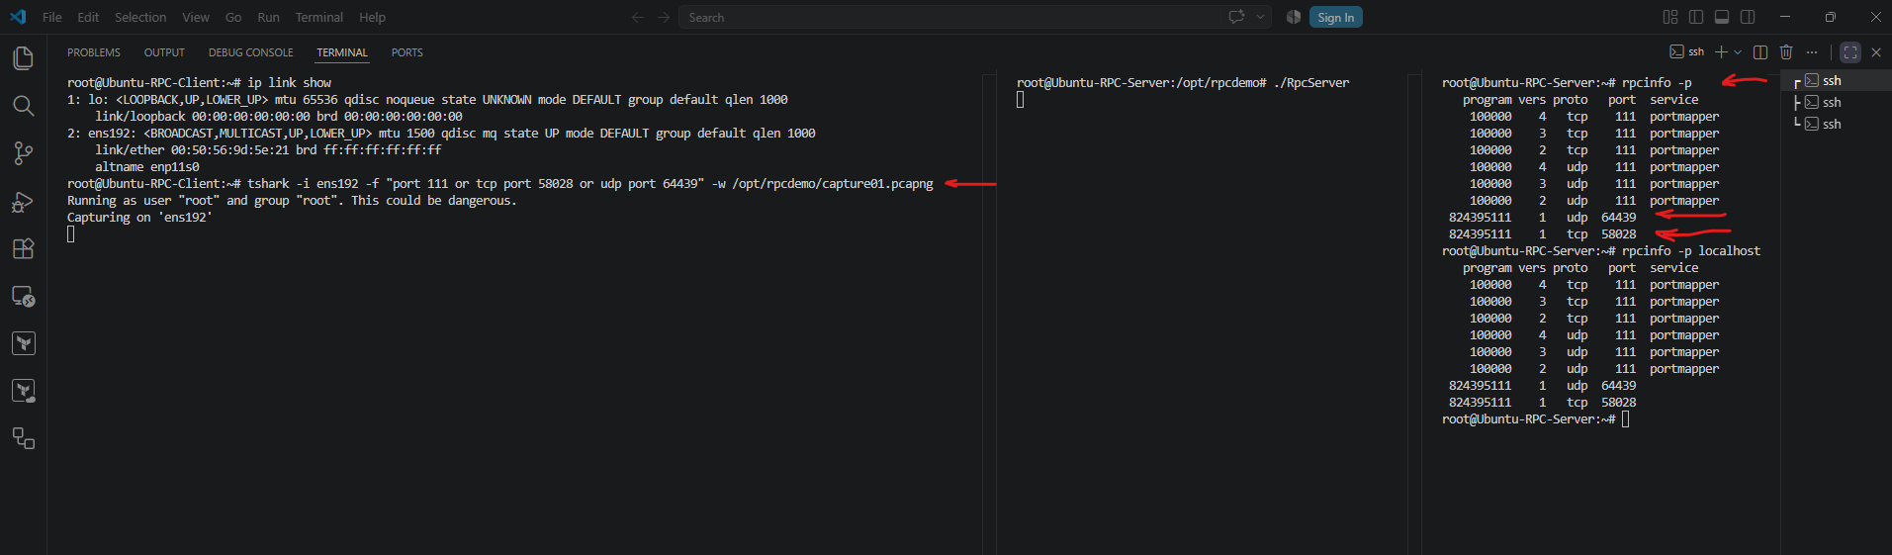The width and height of the screenshot is (1892, 555).
Task: Open the Remote Explorer view
Action: point(23,296)
